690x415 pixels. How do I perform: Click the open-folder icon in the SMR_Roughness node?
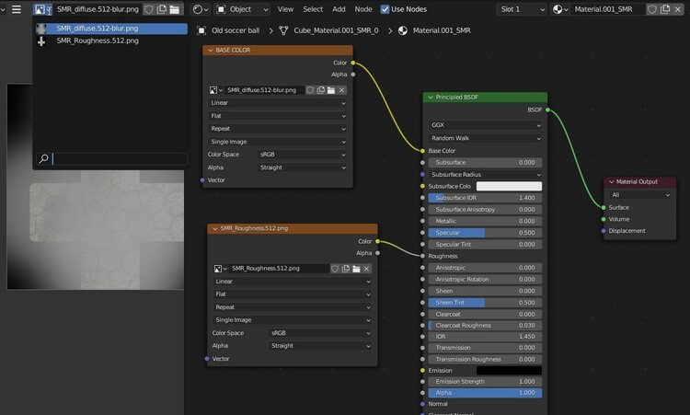[356, 269]
